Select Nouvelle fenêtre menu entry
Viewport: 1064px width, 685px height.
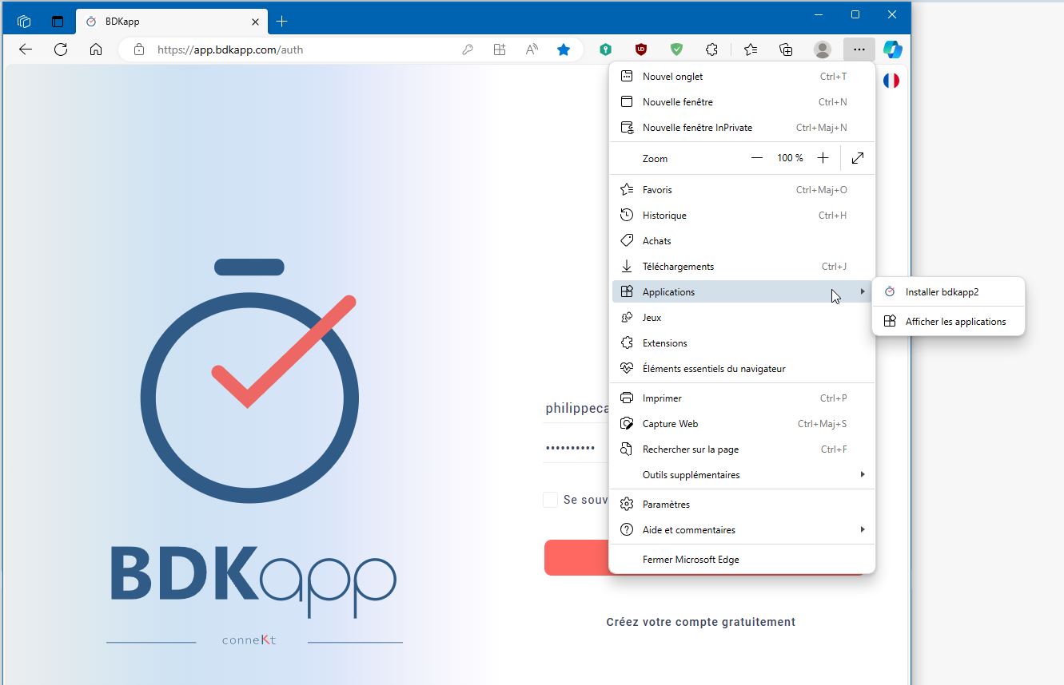pos(742,102)
